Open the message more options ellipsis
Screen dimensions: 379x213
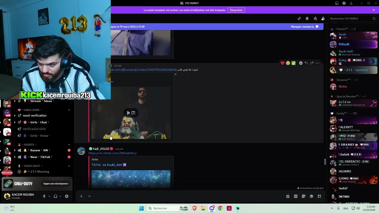coord(317,63)
